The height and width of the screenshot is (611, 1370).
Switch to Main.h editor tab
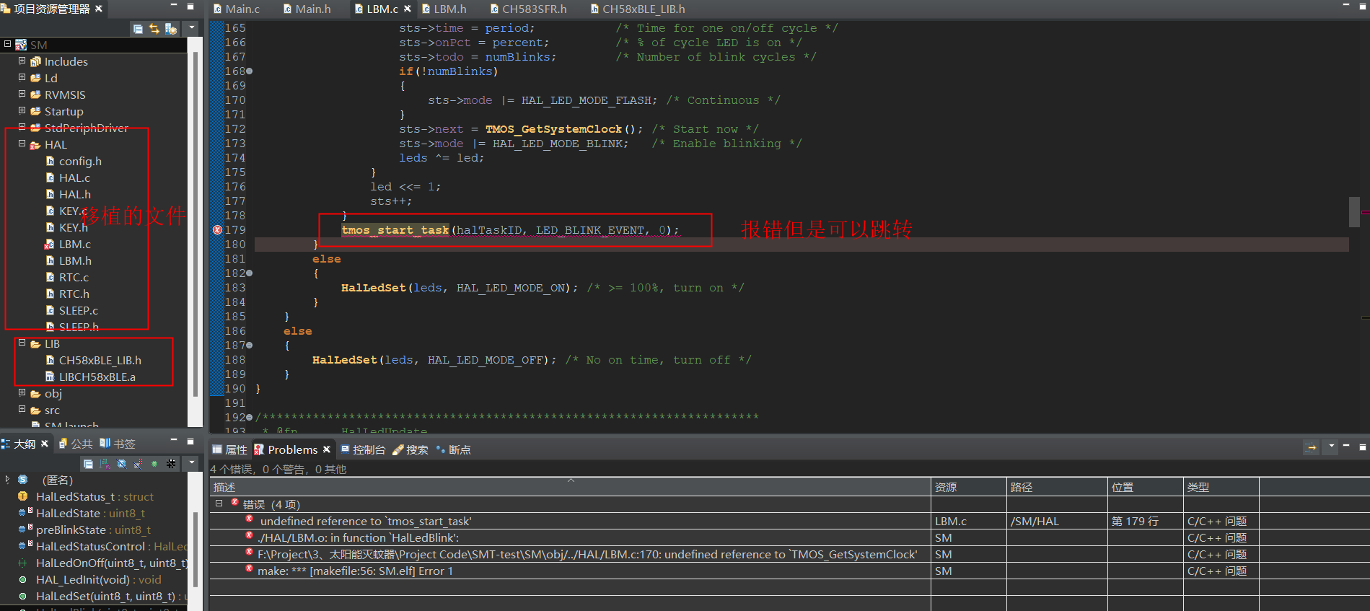tap(307, 9)
